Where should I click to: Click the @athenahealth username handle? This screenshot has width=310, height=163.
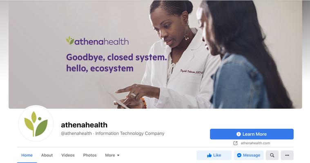tap(76, 134)
